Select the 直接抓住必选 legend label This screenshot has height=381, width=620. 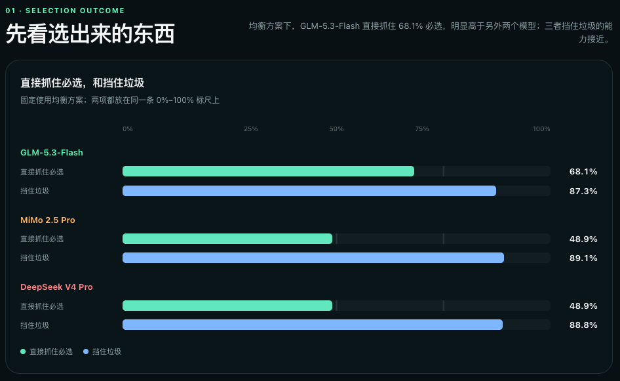51,351
